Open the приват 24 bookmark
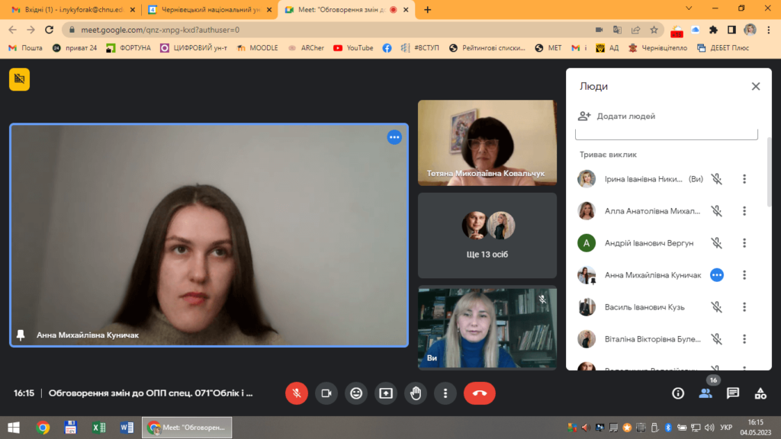The image size is (781, 439). [x=75, y=48]
